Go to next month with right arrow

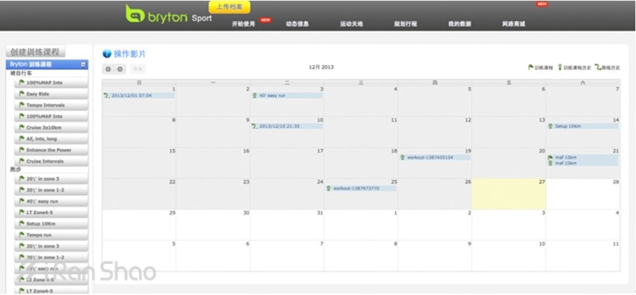pyautogui.click(x=120, y=69)
